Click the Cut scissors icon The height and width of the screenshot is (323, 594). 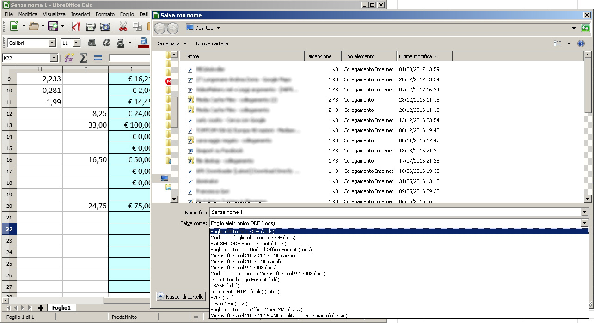click(x=123, y=27)
